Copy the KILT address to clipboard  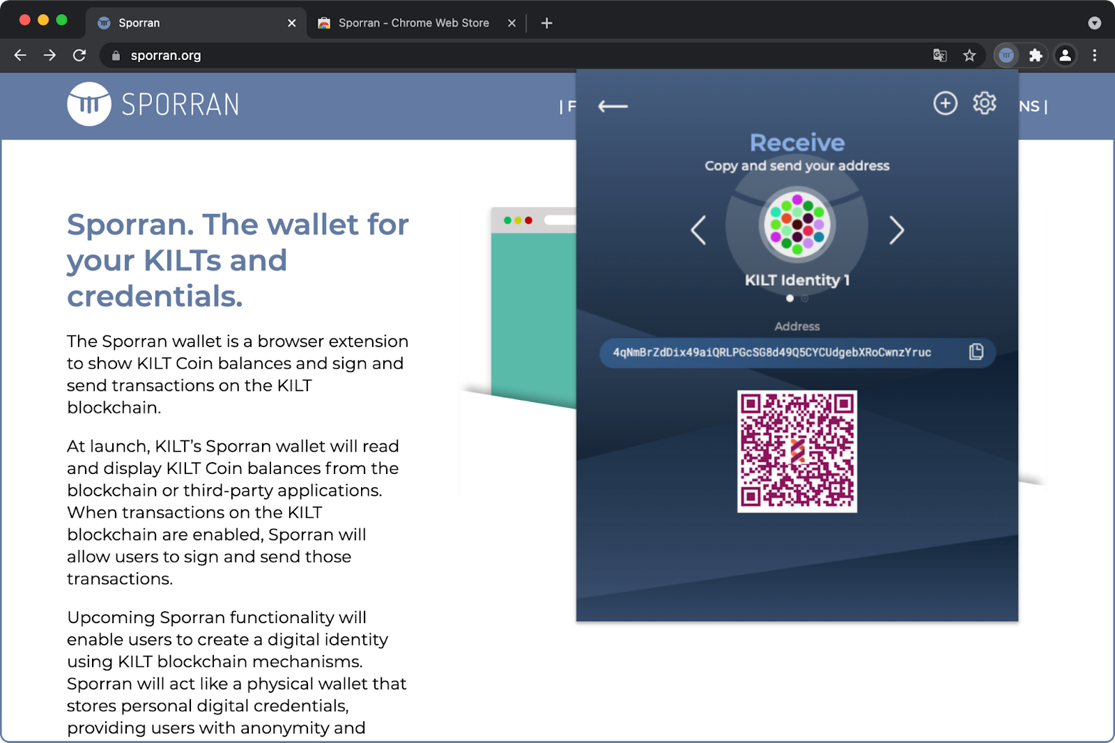[x=976, y=352]
